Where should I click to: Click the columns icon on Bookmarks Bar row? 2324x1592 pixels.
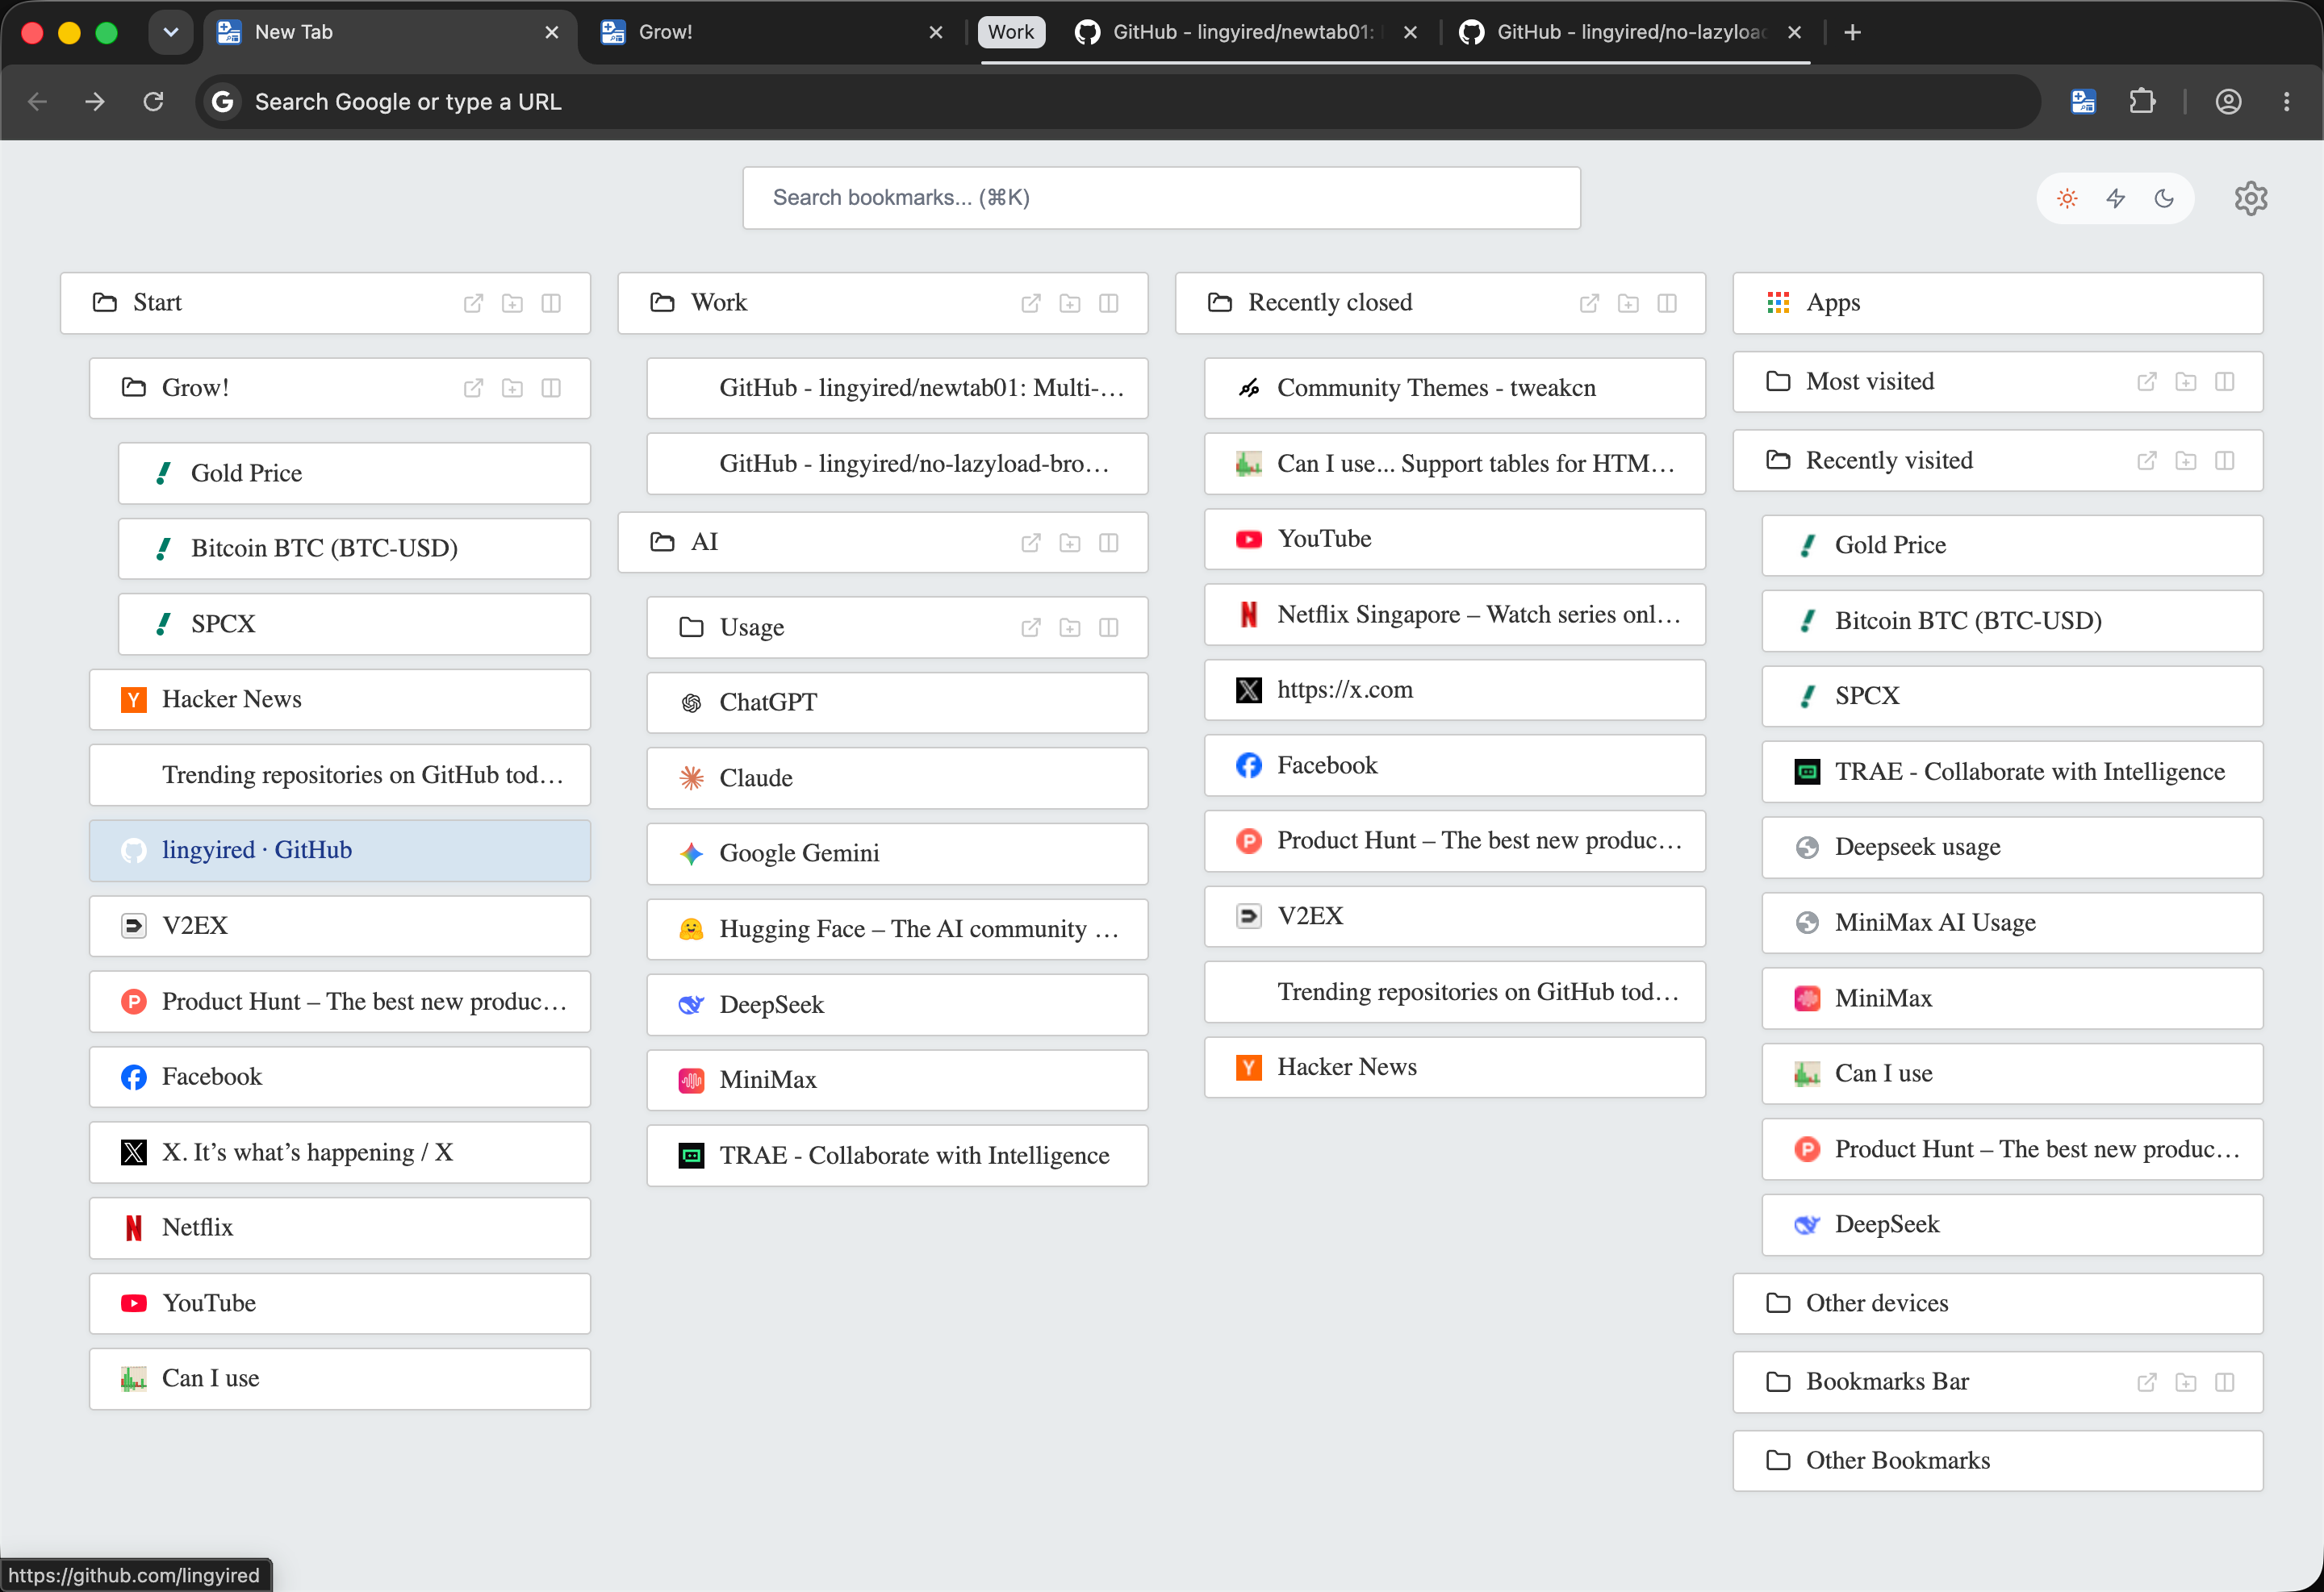(2225, 1382)
